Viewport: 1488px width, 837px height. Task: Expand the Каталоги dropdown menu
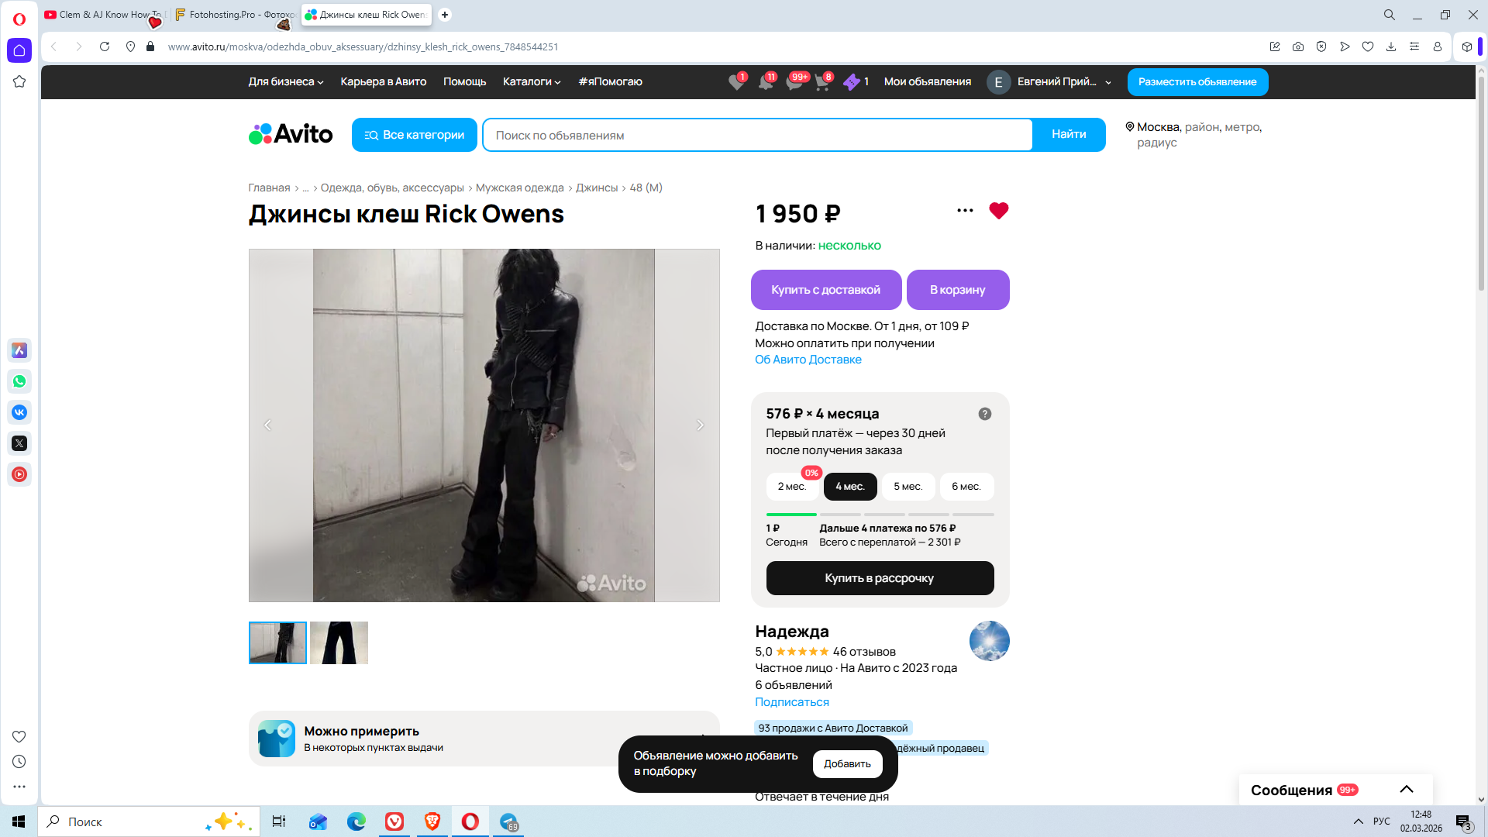coord(531,82)
